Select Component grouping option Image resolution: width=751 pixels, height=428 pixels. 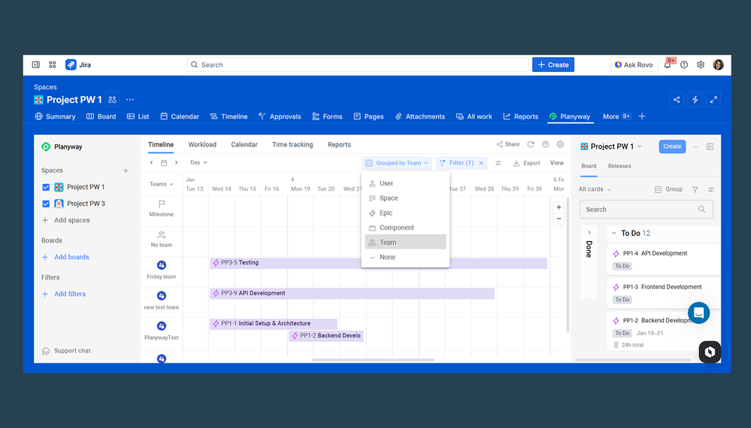[405, 228]
